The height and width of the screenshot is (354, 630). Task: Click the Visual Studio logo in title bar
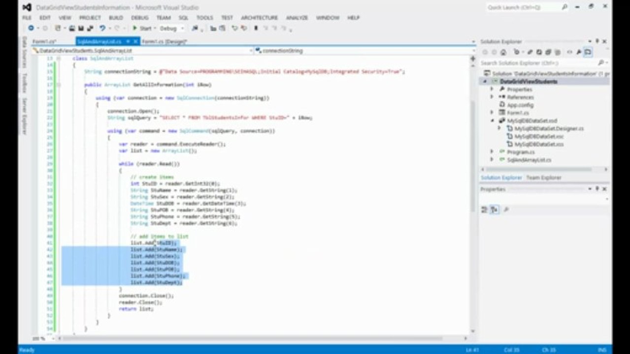[x=27, y=7]
